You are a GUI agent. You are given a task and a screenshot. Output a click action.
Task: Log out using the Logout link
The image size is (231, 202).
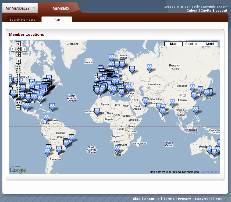pos(221,11)
